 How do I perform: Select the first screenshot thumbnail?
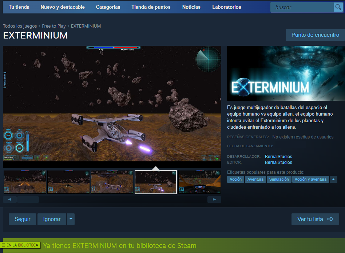tap(25, 182)
